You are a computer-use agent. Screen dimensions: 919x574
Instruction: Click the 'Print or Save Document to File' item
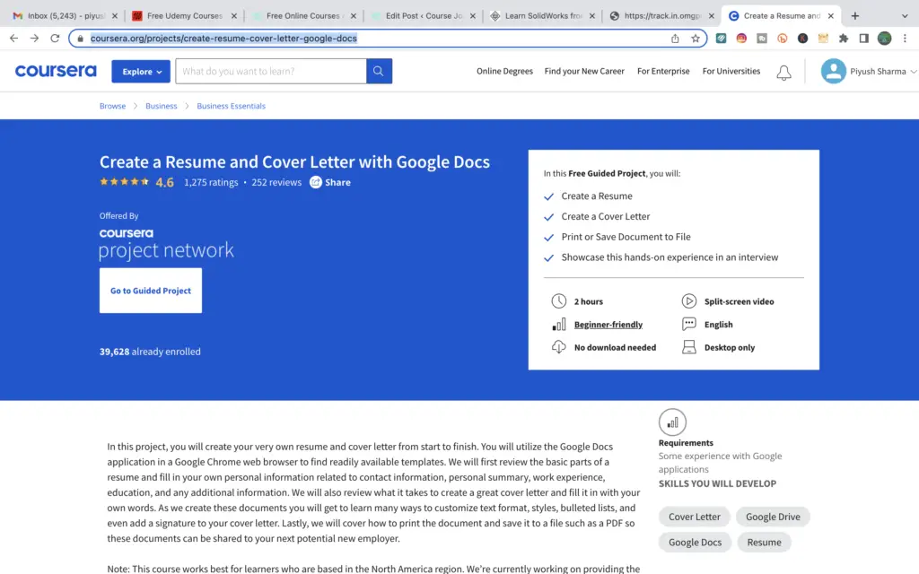(x=626, y=237)
